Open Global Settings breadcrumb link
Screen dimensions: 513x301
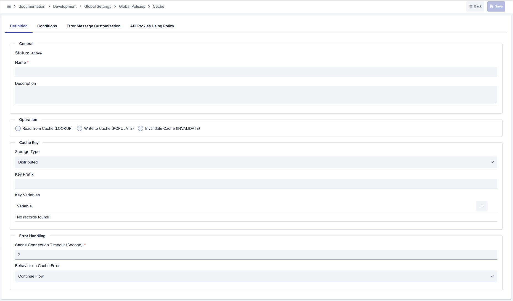coord(98,6)
